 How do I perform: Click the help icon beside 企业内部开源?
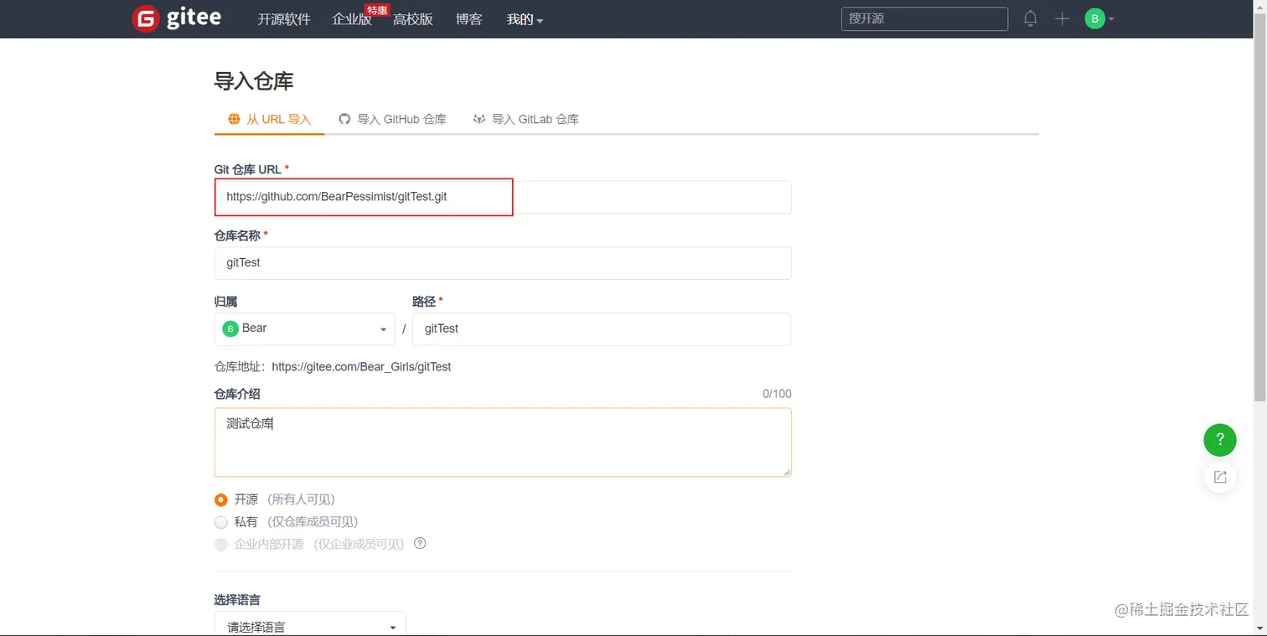coord(421,543)
